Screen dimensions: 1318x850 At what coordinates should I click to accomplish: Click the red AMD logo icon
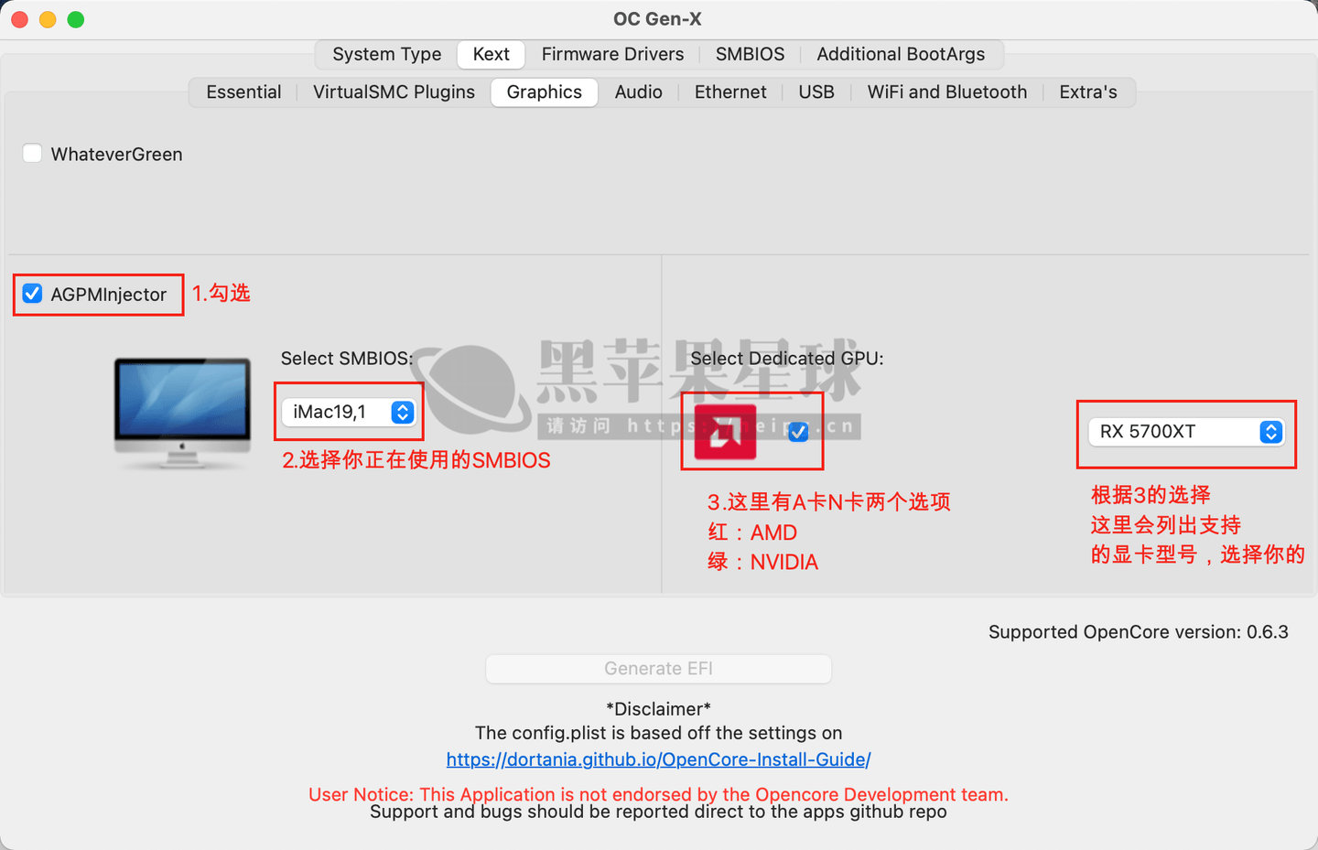[725, 432]
